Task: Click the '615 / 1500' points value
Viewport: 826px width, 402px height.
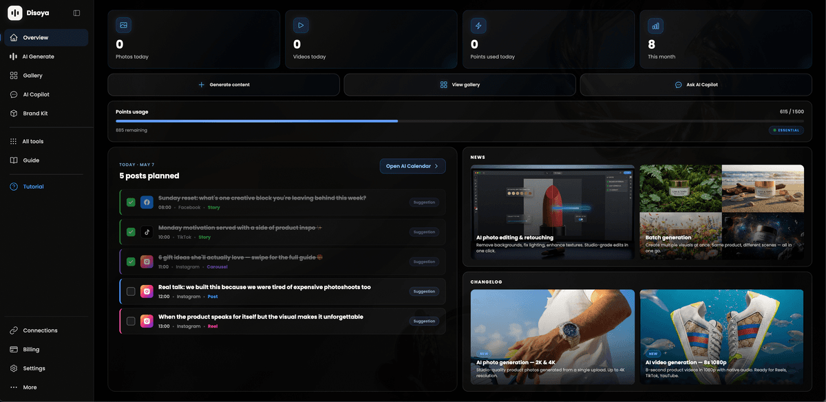Action: pos(792,112)
